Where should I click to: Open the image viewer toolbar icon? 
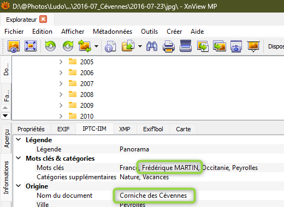coord(14,46)
